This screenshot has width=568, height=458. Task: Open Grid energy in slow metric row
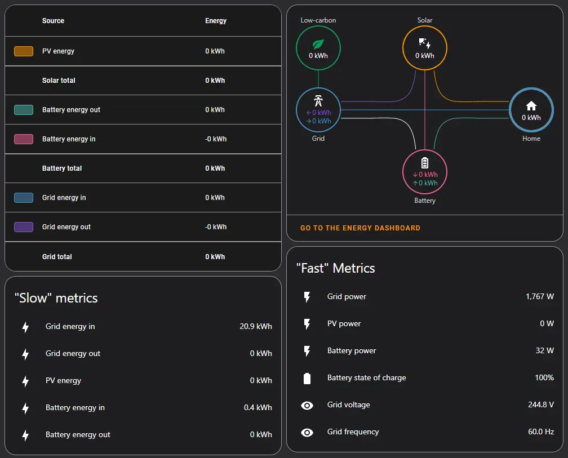(143, 327)
